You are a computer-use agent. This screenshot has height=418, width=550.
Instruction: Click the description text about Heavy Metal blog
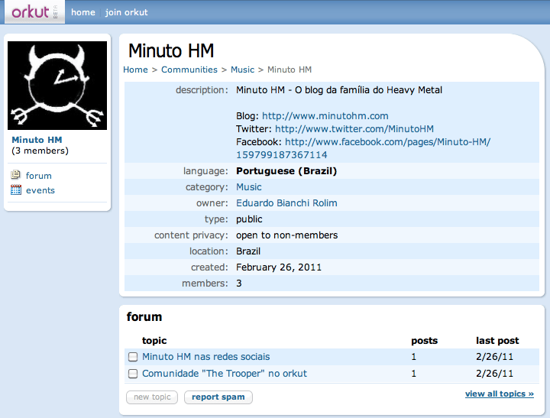coord(339,90)
